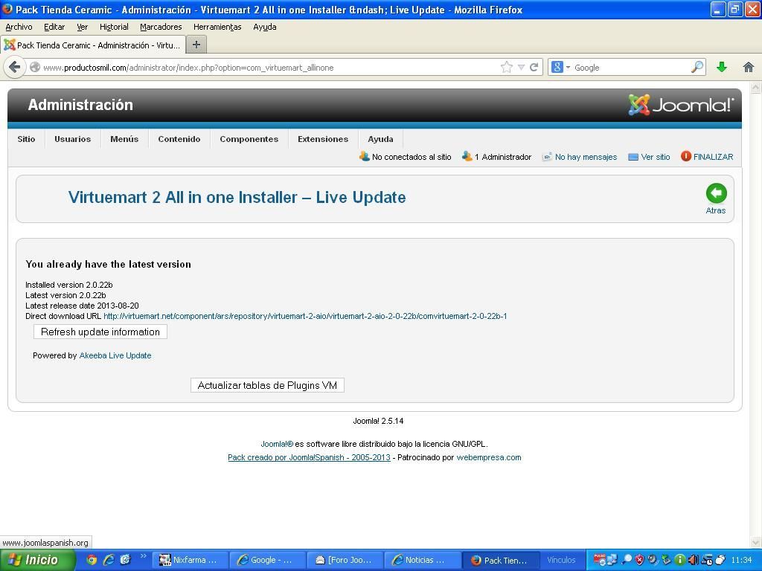
Task: Open the Componentes admin menu
Action: click(x=249, y=139)
